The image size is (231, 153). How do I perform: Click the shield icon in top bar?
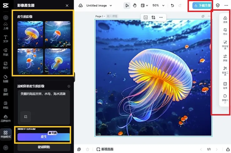click(218, 5)
